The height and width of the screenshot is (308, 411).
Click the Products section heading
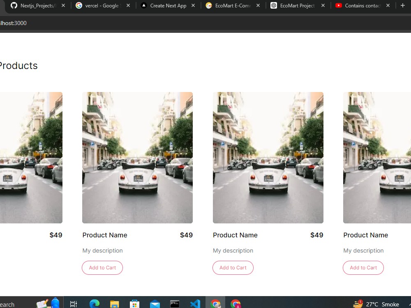click(18, 65)
